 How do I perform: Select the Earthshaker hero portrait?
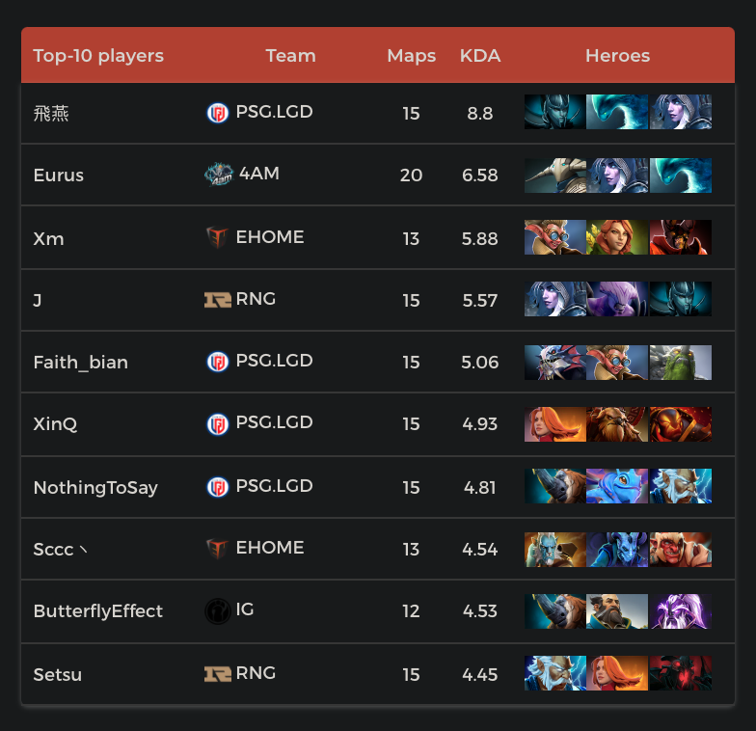pyautogui.click(x=617, y=424)
